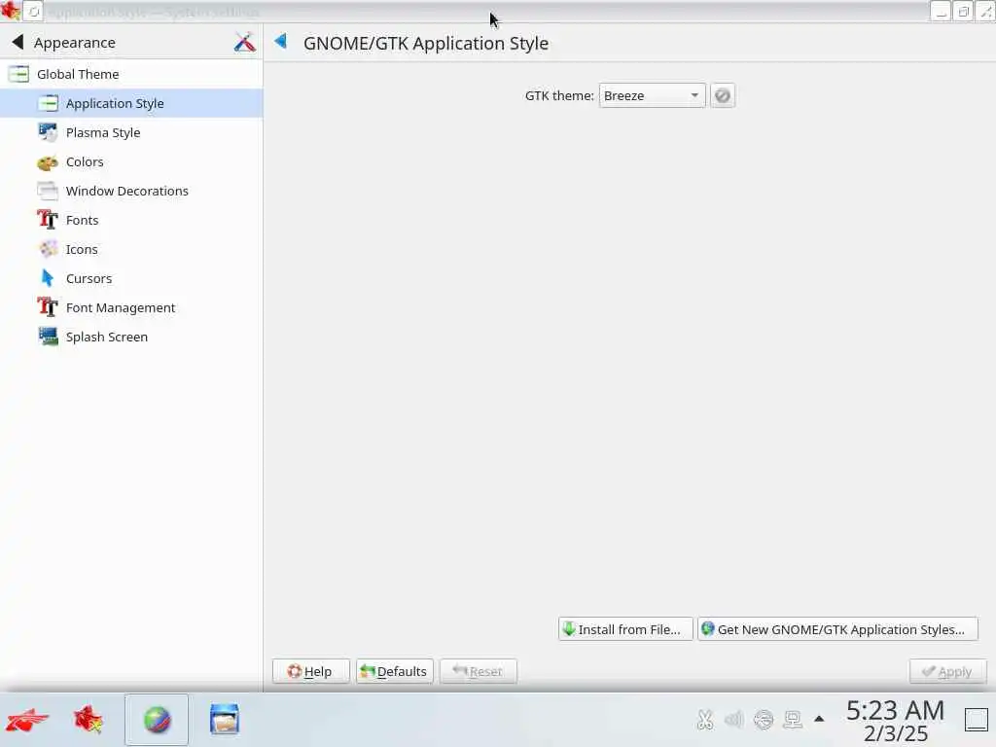Open Splash Screen settings
Viewport: 996px width, 747px height.
point(131,338)
